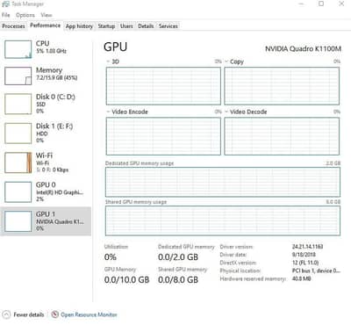Select the GPU 0 Intel HD Graphics thumbnail
Viewport: 351px width, 325px height.
[x=18, y=191]
